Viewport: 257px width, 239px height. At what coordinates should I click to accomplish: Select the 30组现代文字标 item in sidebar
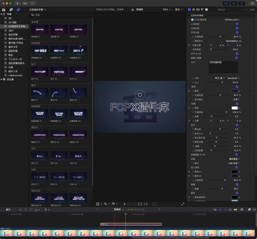tap(17, 26)
